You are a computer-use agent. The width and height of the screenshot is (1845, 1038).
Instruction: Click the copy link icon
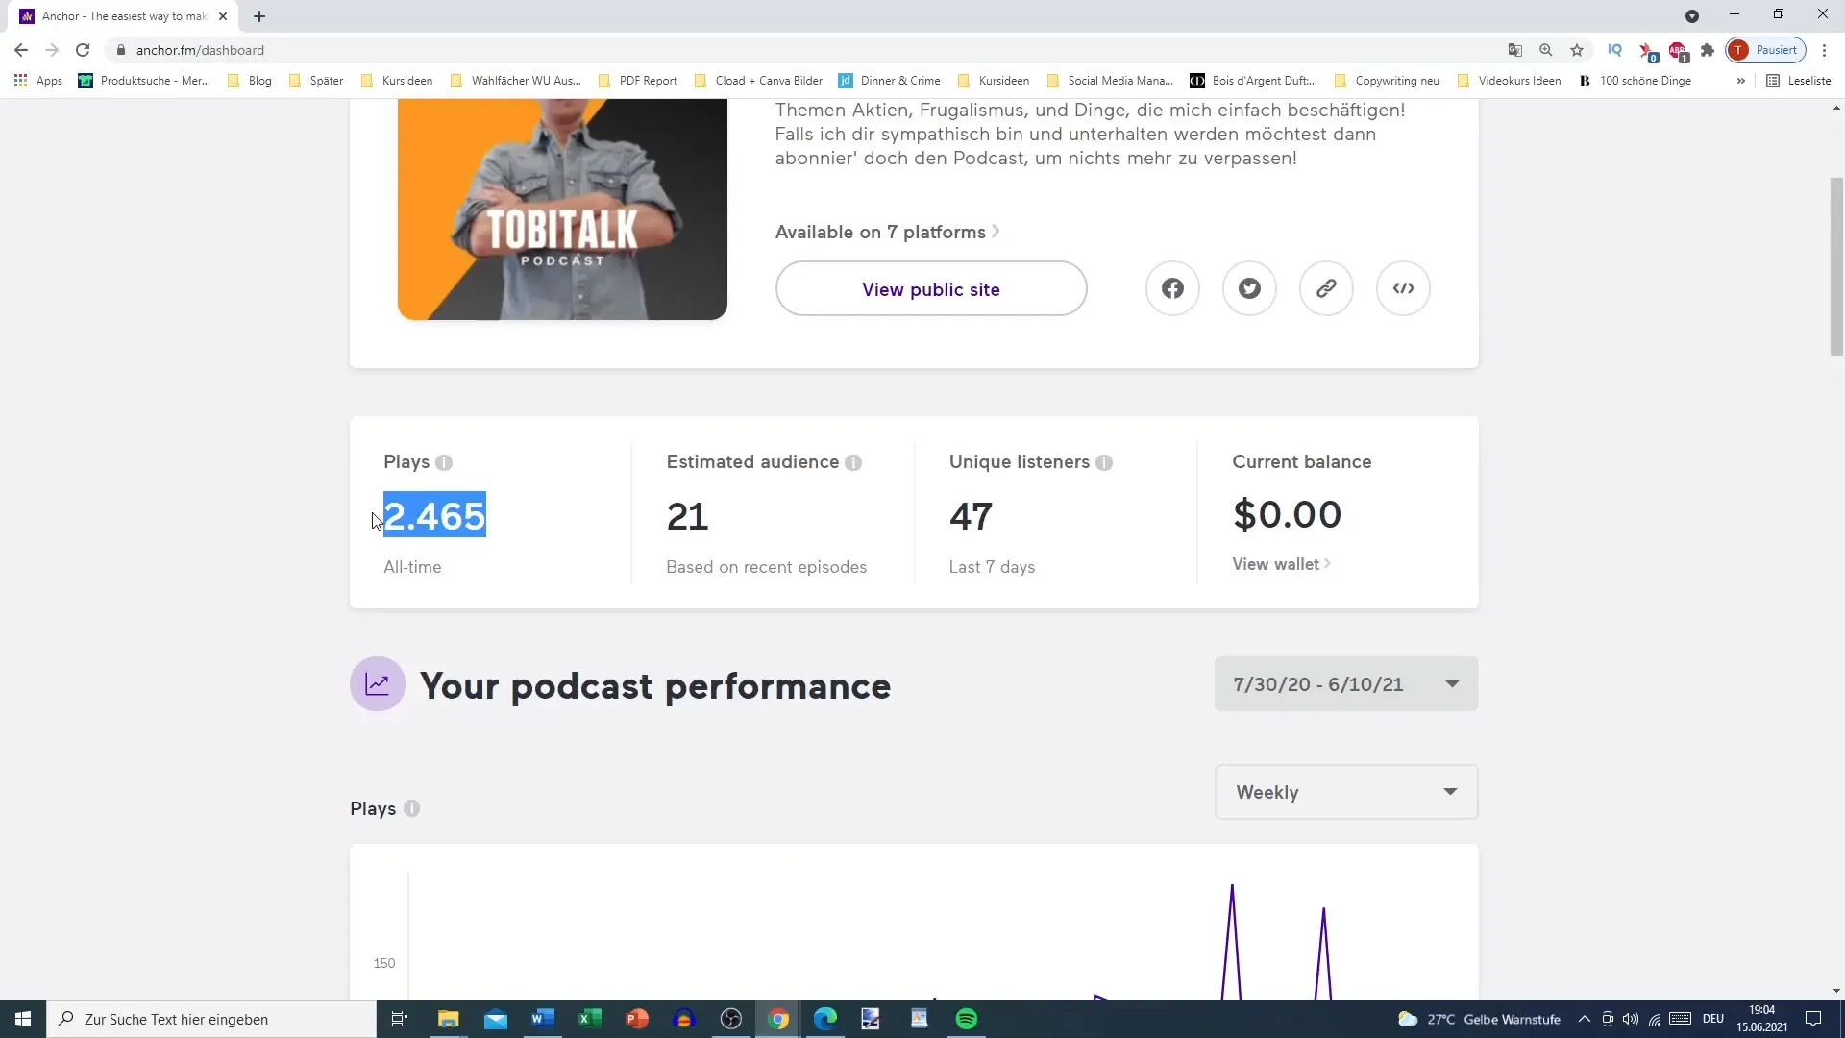[1327, 287]
